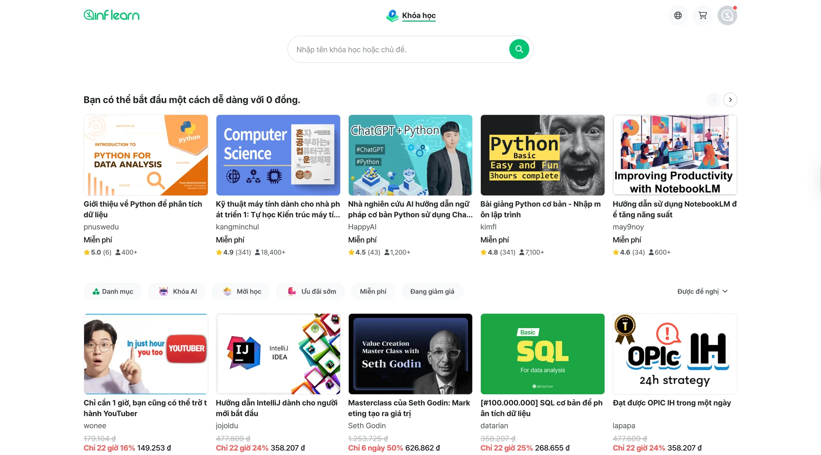Open the user profile avatar
This screenshot has width=821, height=455.
727,15
